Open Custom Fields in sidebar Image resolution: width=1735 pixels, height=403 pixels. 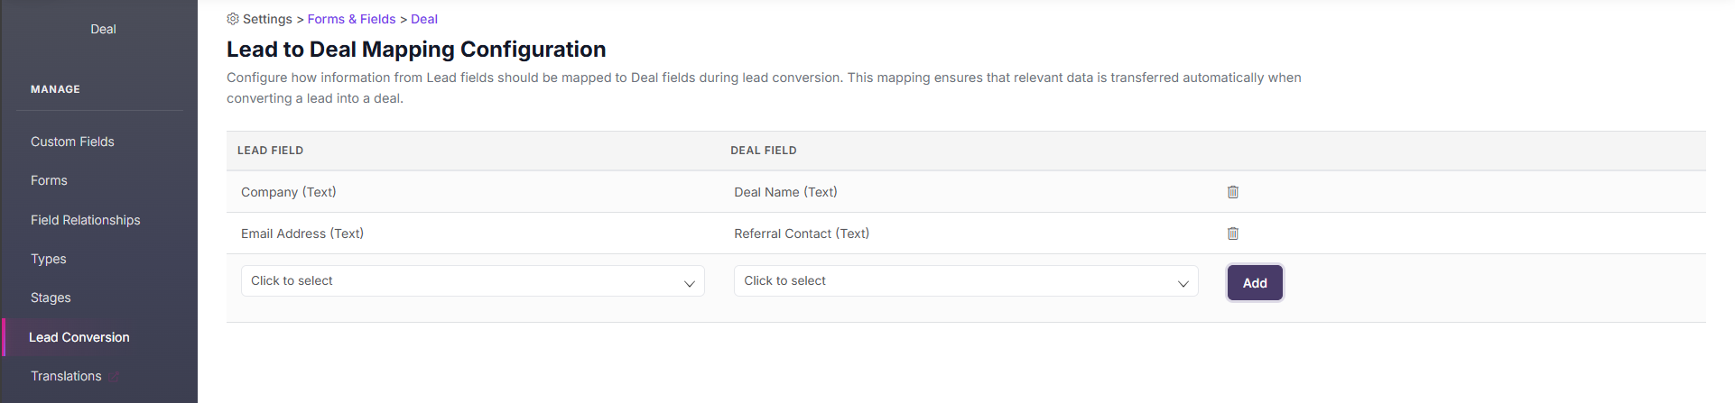tap(72, 142)
